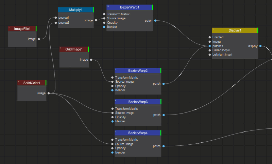Click the 'source1' label in Multiply1
Image resolution: width=272 pixels, height=164 pixels.
[x=64, y=18]
